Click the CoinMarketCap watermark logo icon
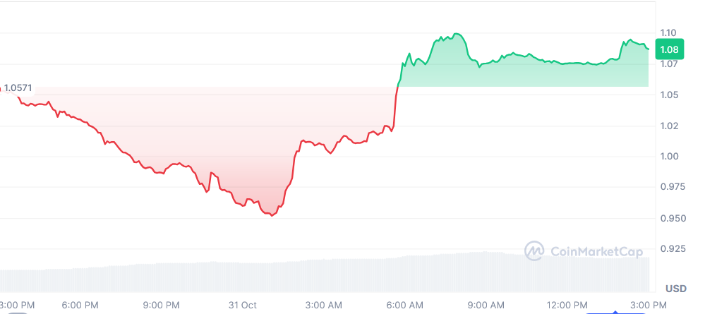 coord(534,250)
